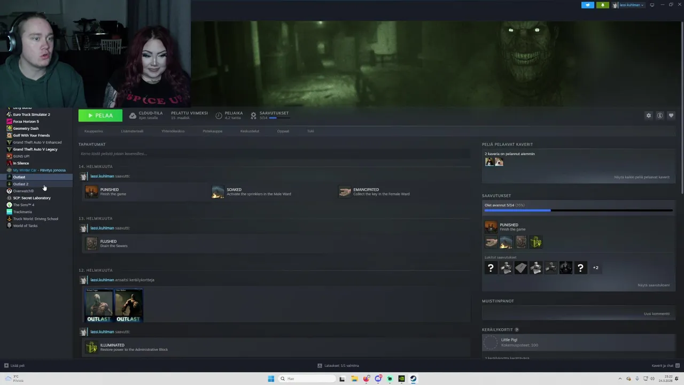The image size is (684, 385).
Task: Click the 'Kerro tästä pelistä' activity input field
Action: [274, 154]
